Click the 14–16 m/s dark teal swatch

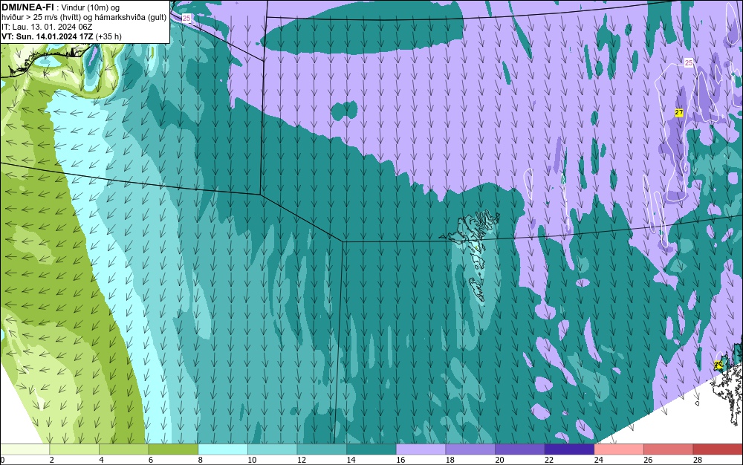click(371, 449)
